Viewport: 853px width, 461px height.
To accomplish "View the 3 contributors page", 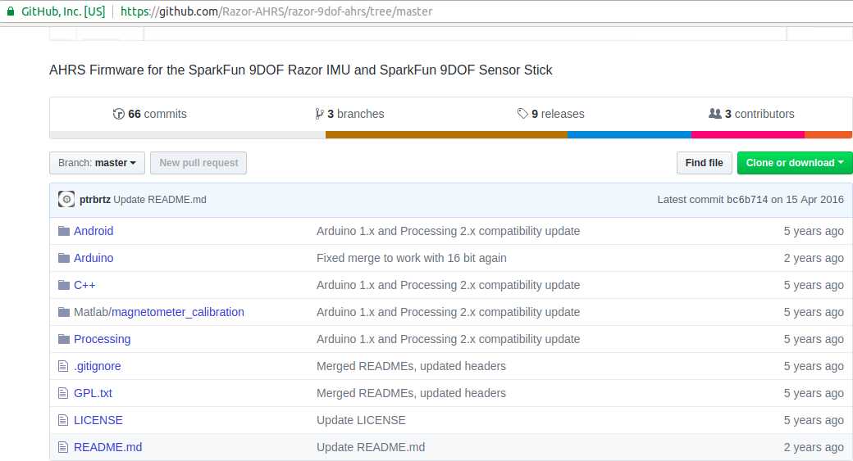I will [751, 114].
